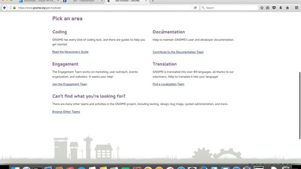Click the Translation heading
The image size is (301, 169).
click(165, 64)
